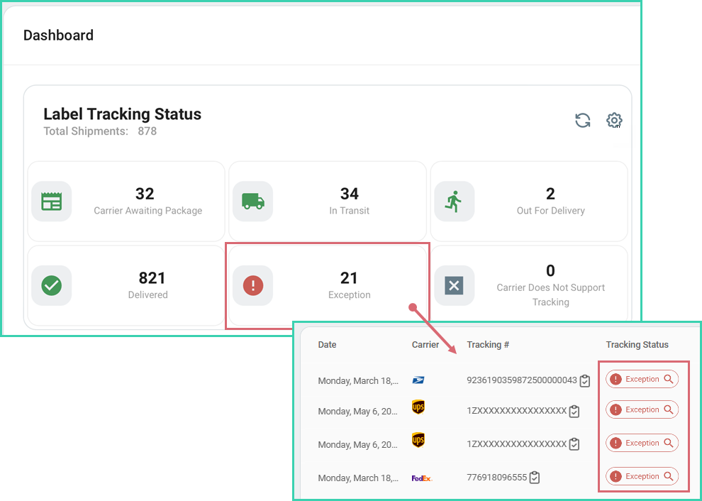Click the Exception red alert icon
Image resolution: width=702 pixels, height=501 pixels.
(x=253, y=285)
